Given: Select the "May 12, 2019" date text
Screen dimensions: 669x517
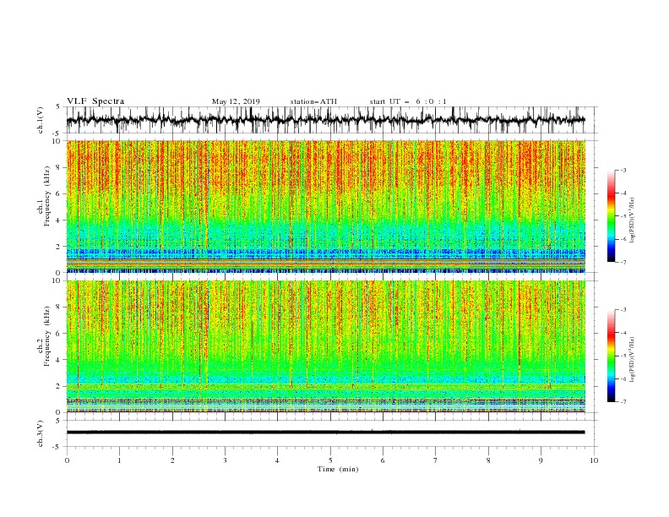Looking at the screenshot, I should [236, 101].
